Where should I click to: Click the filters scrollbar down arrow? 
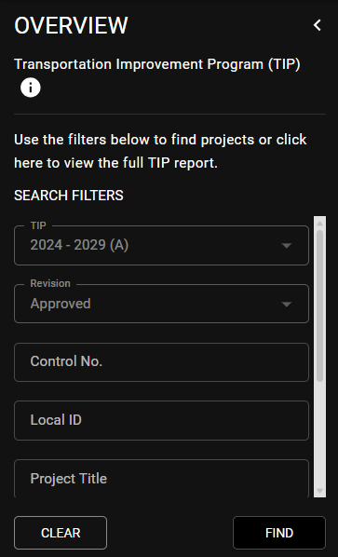coord(319,491)
